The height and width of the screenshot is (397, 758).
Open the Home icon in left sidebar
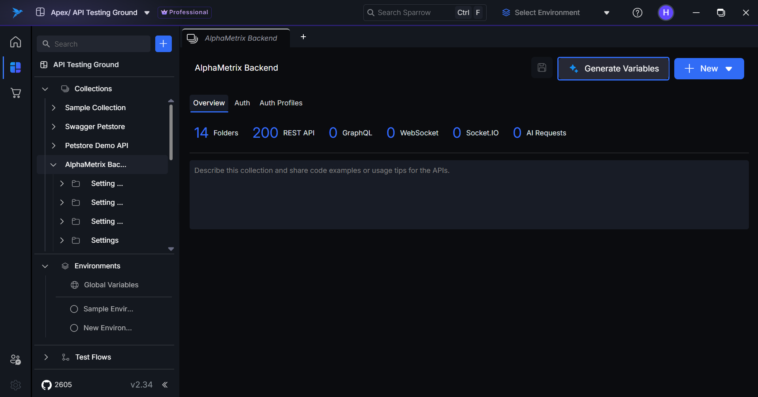pos(15,42)
